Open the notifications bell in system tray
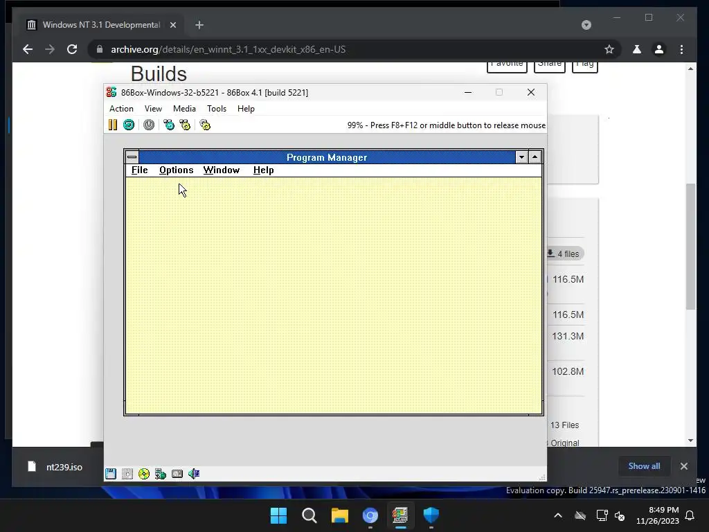This screenshot has width=709, height=532. click(x=690, y=515)
